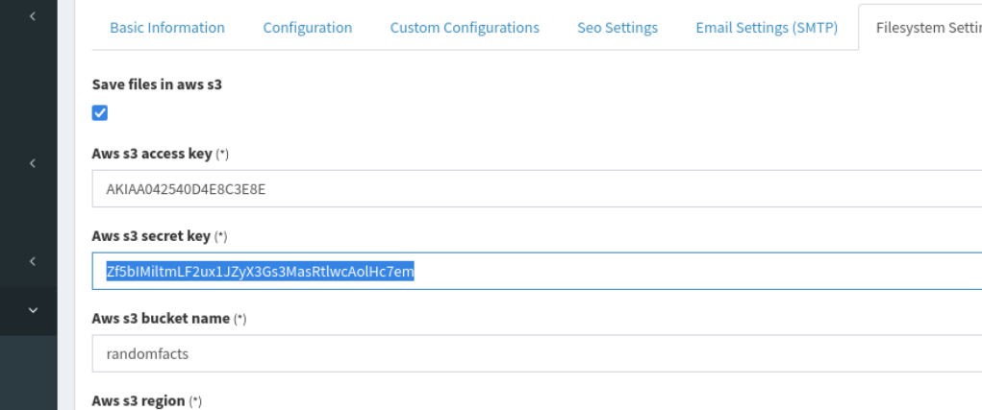This screenshot has height=410, width=982.
Task: Uncheck the Save files in aws s3 checkbox
Action: [x=99, y=113]
